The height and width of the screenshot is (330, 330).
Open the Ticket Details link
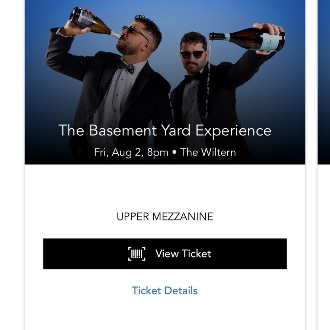point(164,291)
